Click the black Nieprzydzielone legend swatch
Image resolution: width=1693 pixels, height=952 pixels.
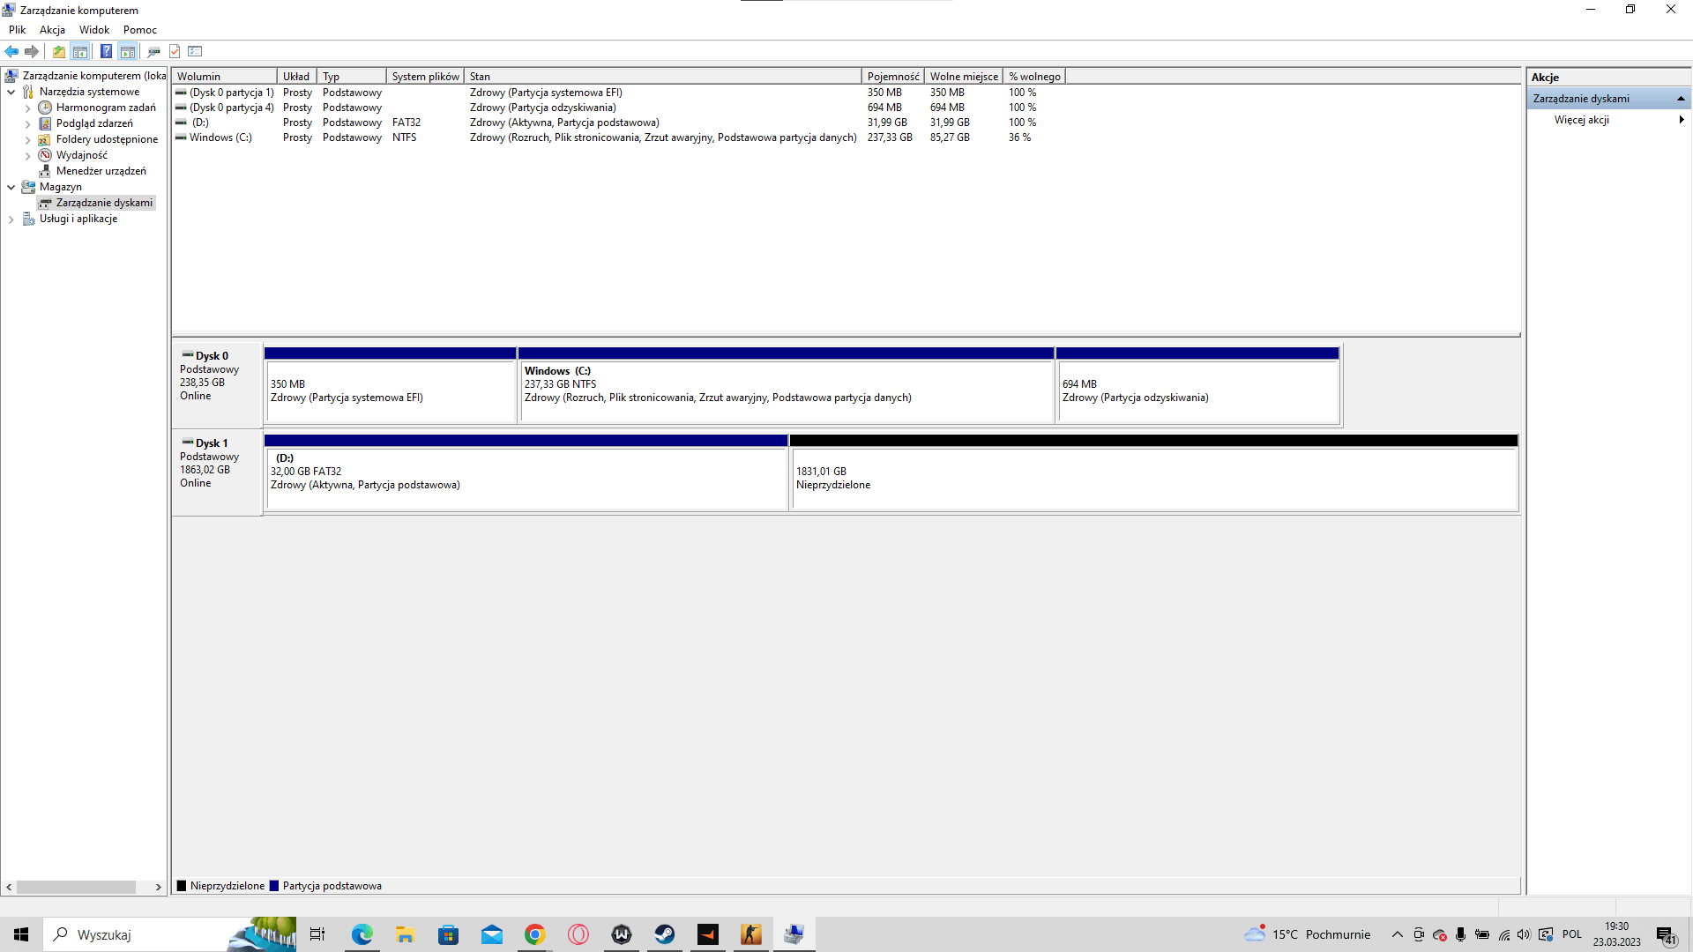click(x=182, y=886)
